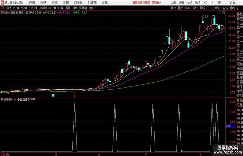This screenshot has width=243, height=156.
Task: Open the F10 company info button
Action: point(210,8)
